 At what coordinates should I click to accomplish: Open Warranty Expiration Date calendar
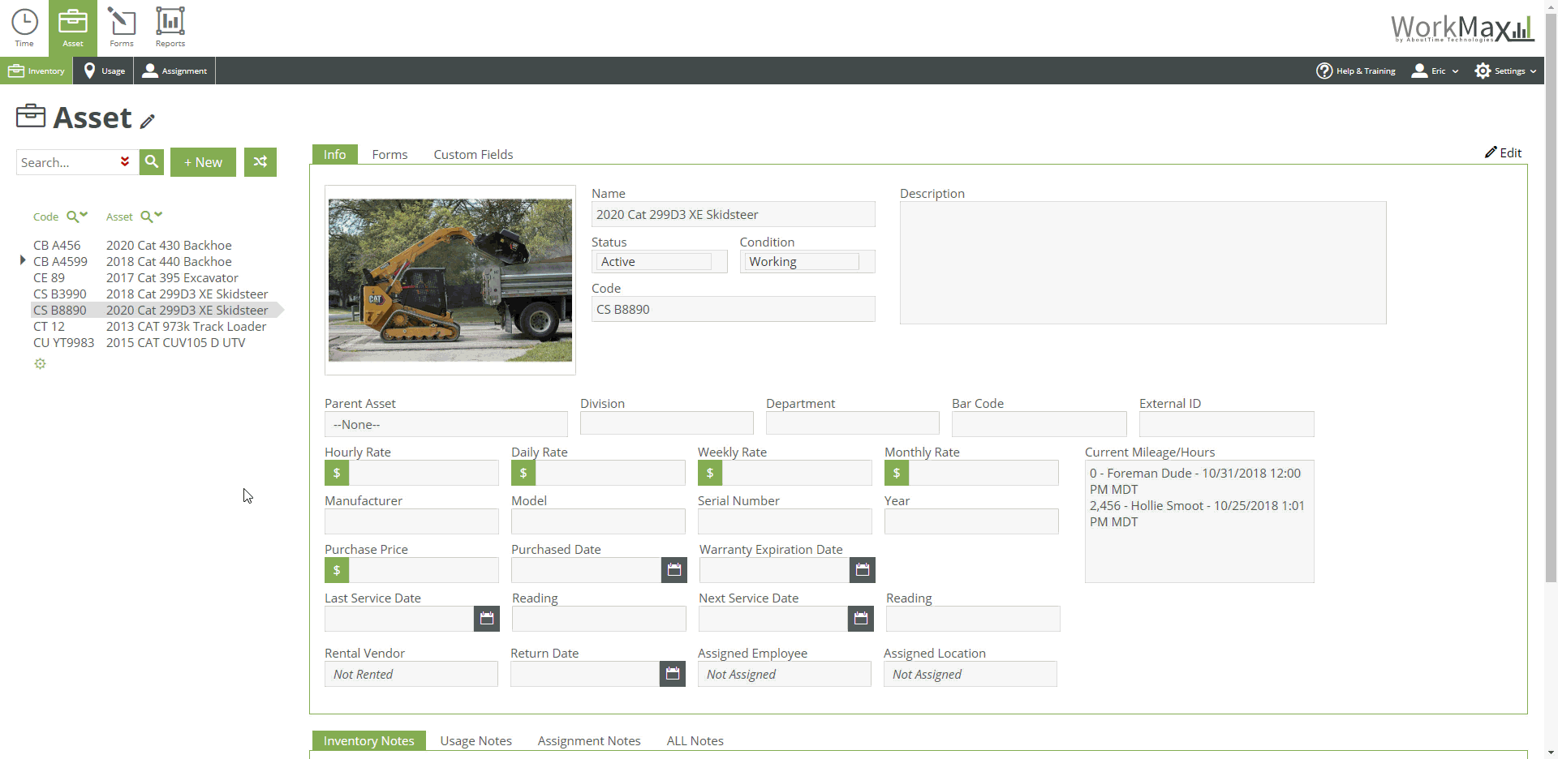[x=862, y=570]
